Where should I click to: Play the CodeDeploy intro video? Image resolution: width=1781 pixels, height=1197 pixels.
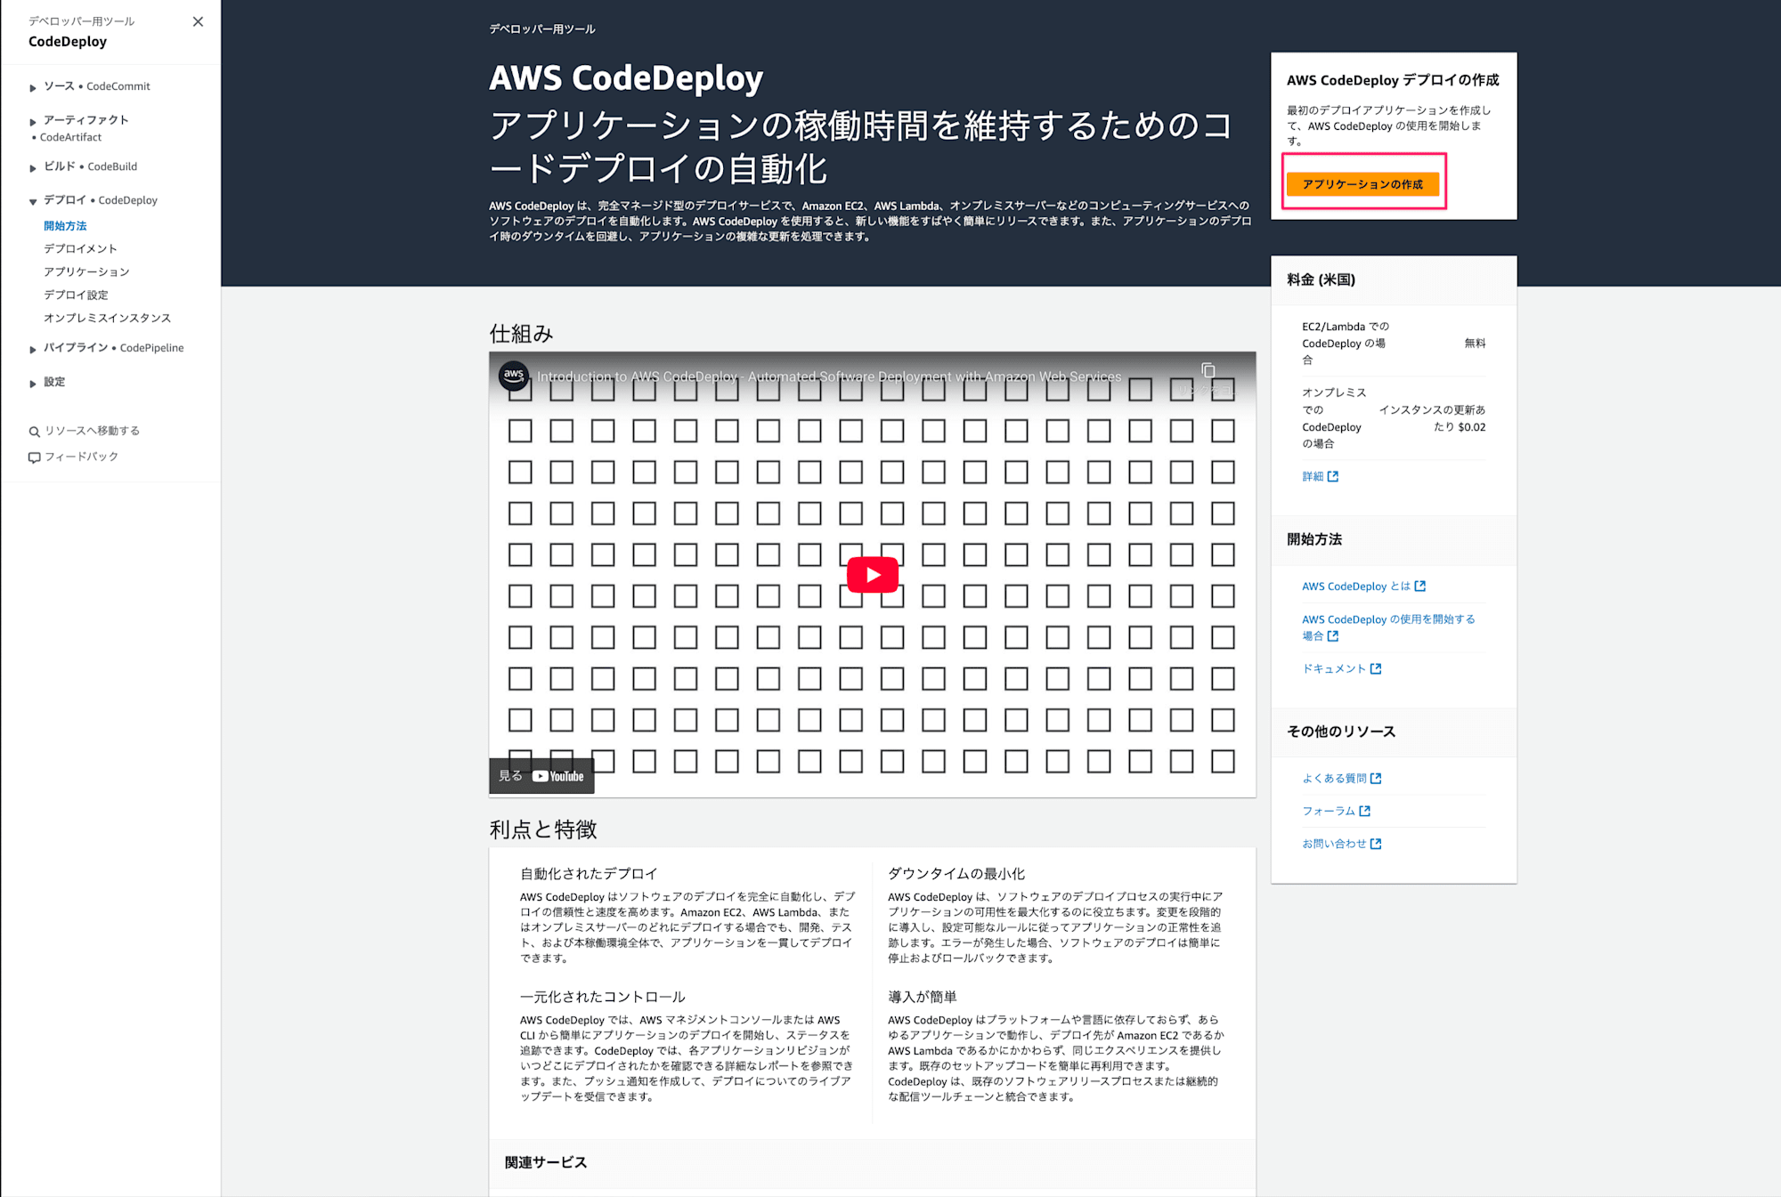point(872,575)
